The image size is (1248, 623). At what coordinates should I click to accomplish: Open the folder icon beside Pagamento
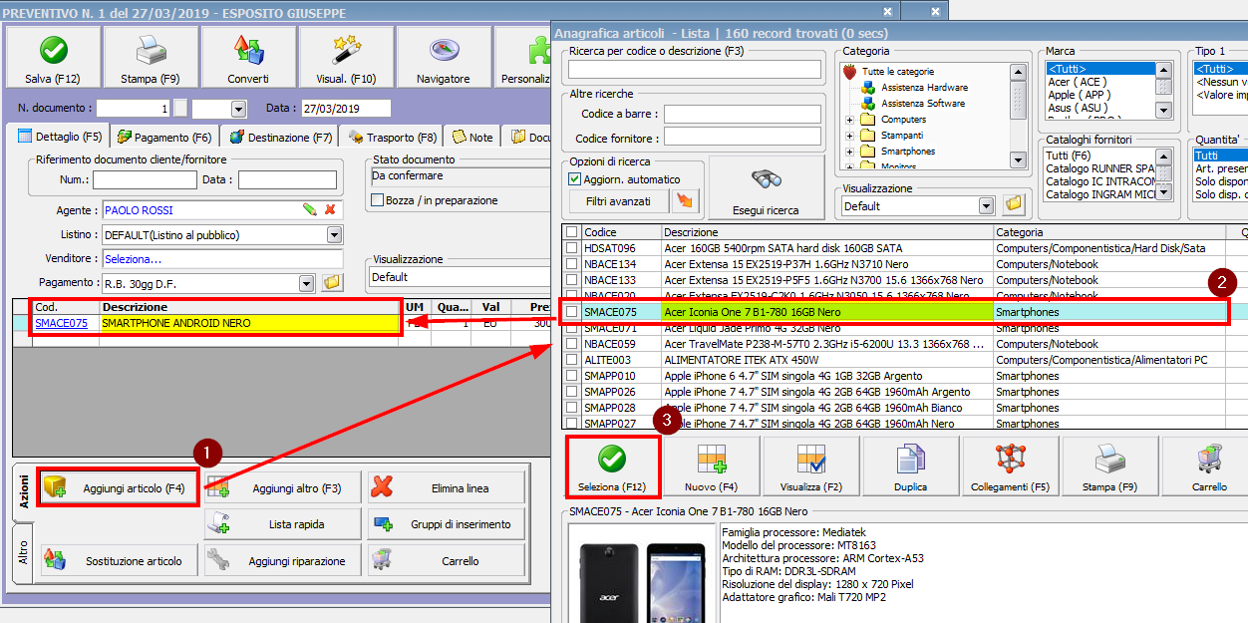[332, 283]
